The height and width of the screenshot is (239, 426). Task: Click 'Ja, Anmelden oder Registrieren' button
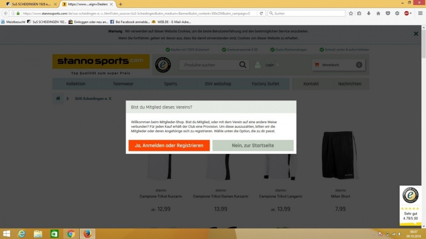pyautogui.click(x=169, y=146)
